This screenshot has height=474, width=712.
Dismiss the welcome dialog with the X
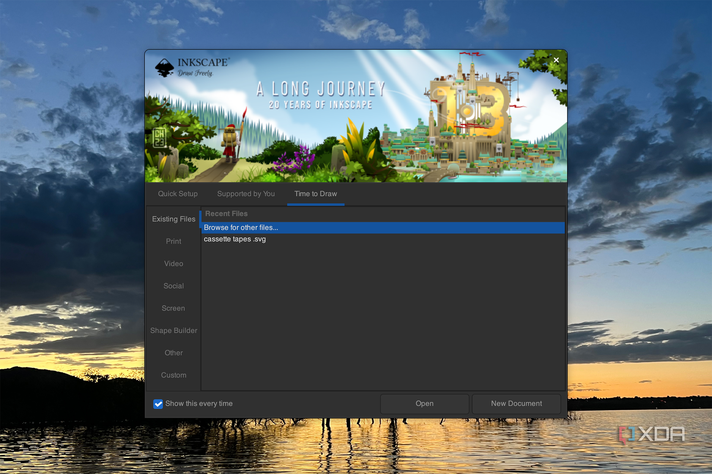tap(556, 60)
